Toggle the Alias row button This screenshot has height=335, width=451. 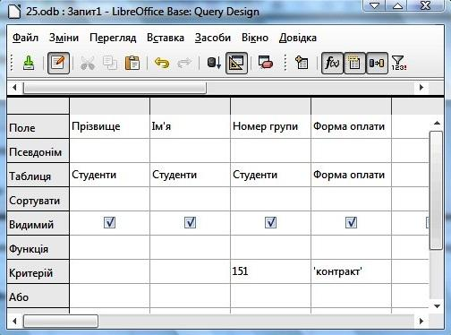click(x=377, y=63)
